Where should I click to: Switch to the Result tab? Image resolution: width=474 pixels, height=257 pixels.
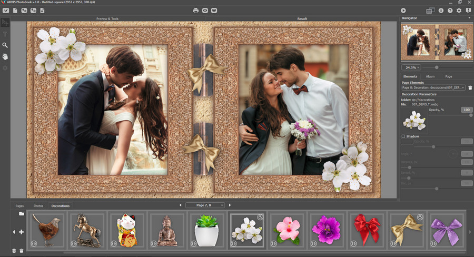click(302, 19)
